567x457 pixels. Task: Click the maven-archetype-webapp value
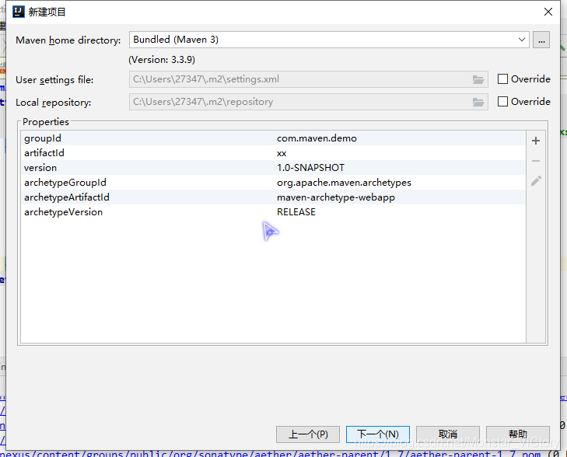click(336, 197)
